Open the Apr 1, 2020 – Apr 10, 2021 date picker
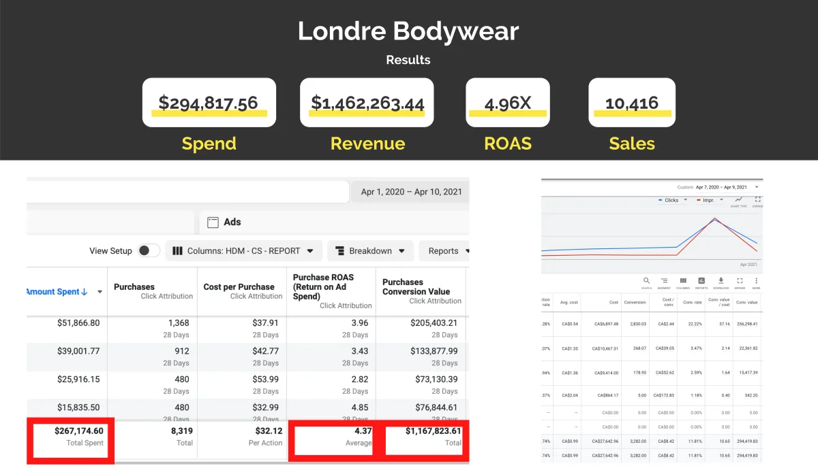Image resolution: width=818 pixels, height=466 pixels. coord(410,192)
